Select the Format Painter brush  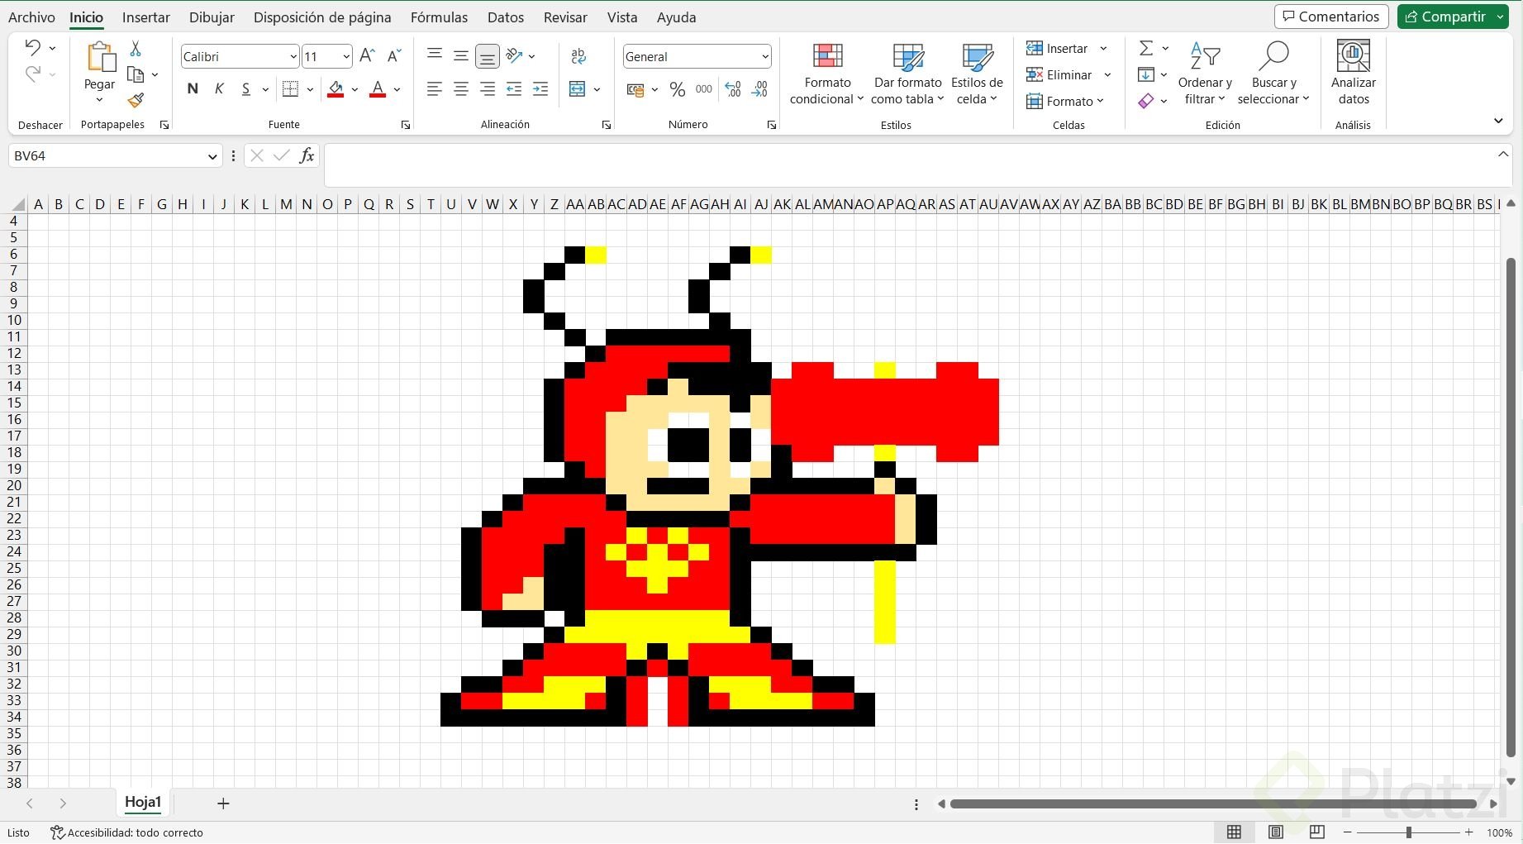136,100
